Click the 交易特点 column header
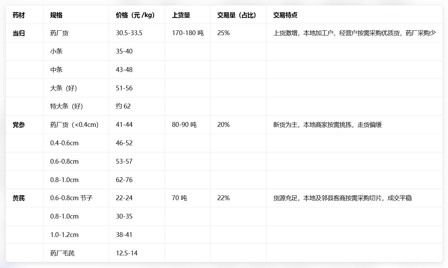Screen dimensions: 448x268 pyautogui.click(x=285, y=15)
